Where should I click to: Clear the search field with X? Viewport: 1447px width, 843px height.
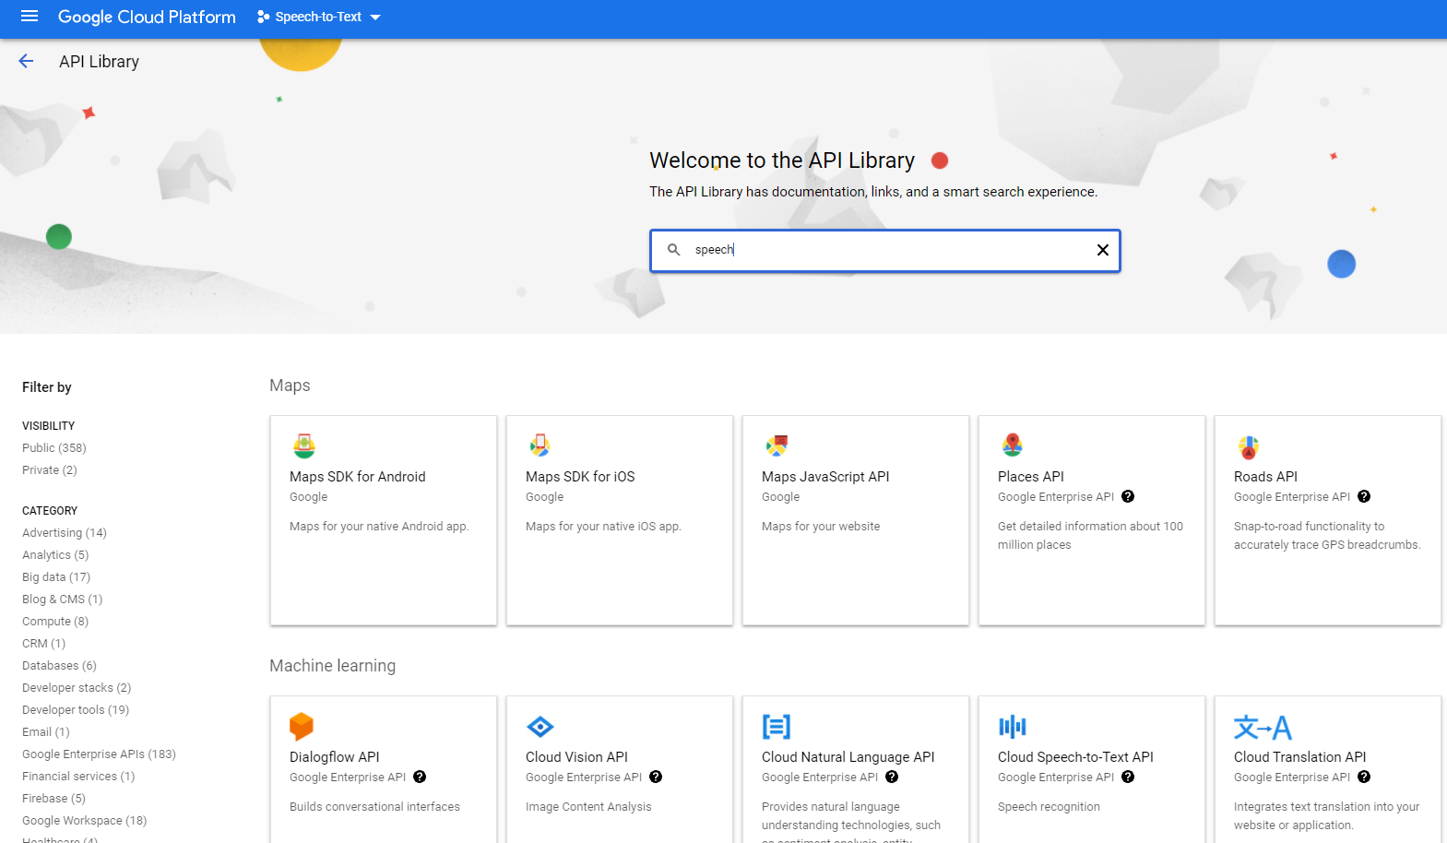(x=1102, y=250)
